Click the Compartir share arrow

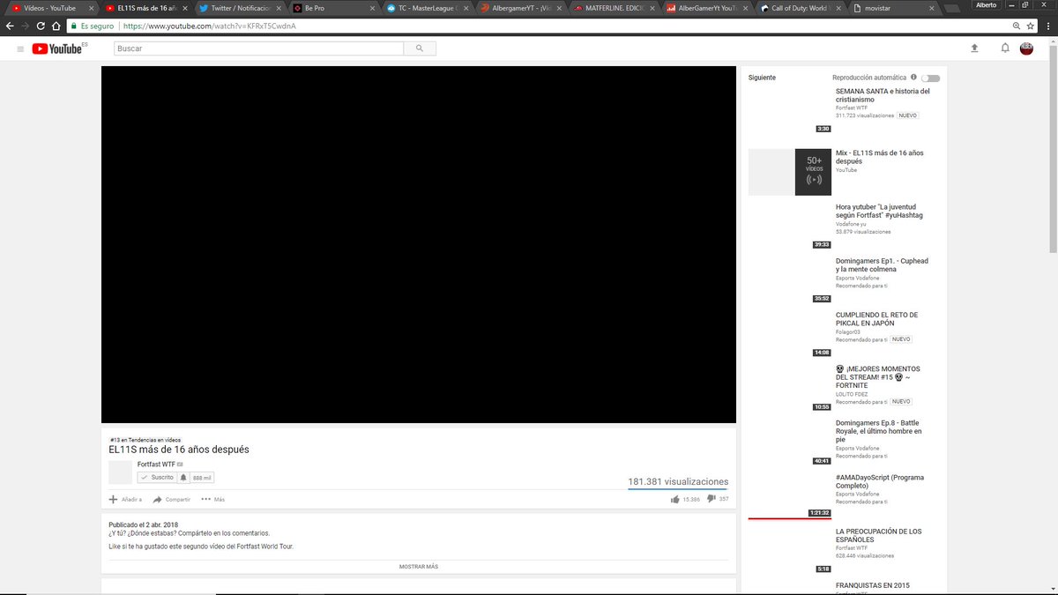[x=171, y=499]
